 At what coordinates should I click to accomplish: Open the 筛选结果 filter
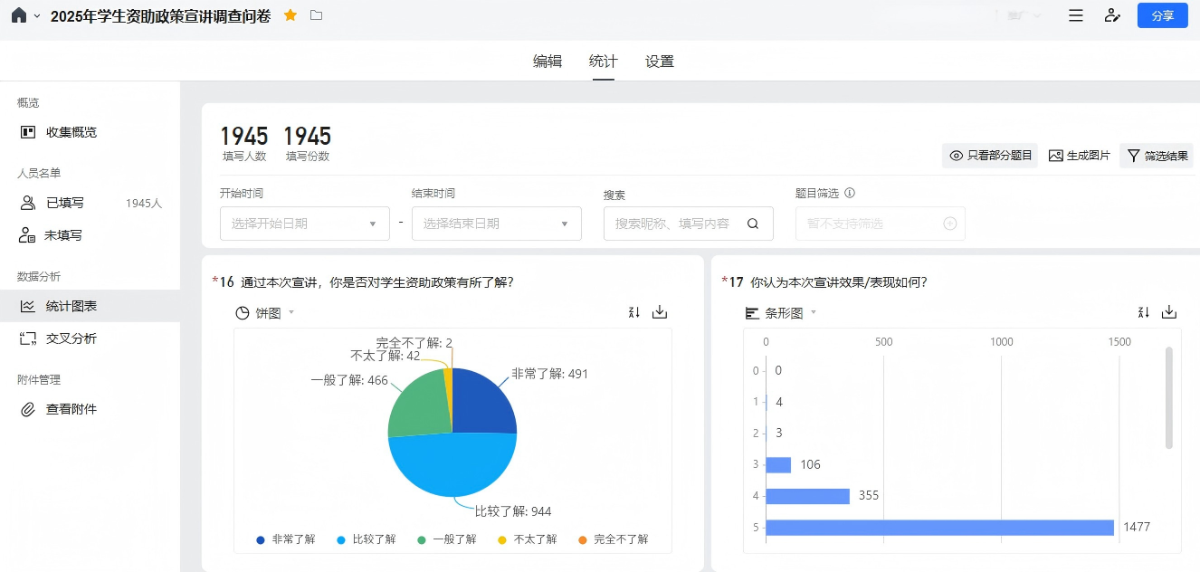click(x=1157, y=156)
